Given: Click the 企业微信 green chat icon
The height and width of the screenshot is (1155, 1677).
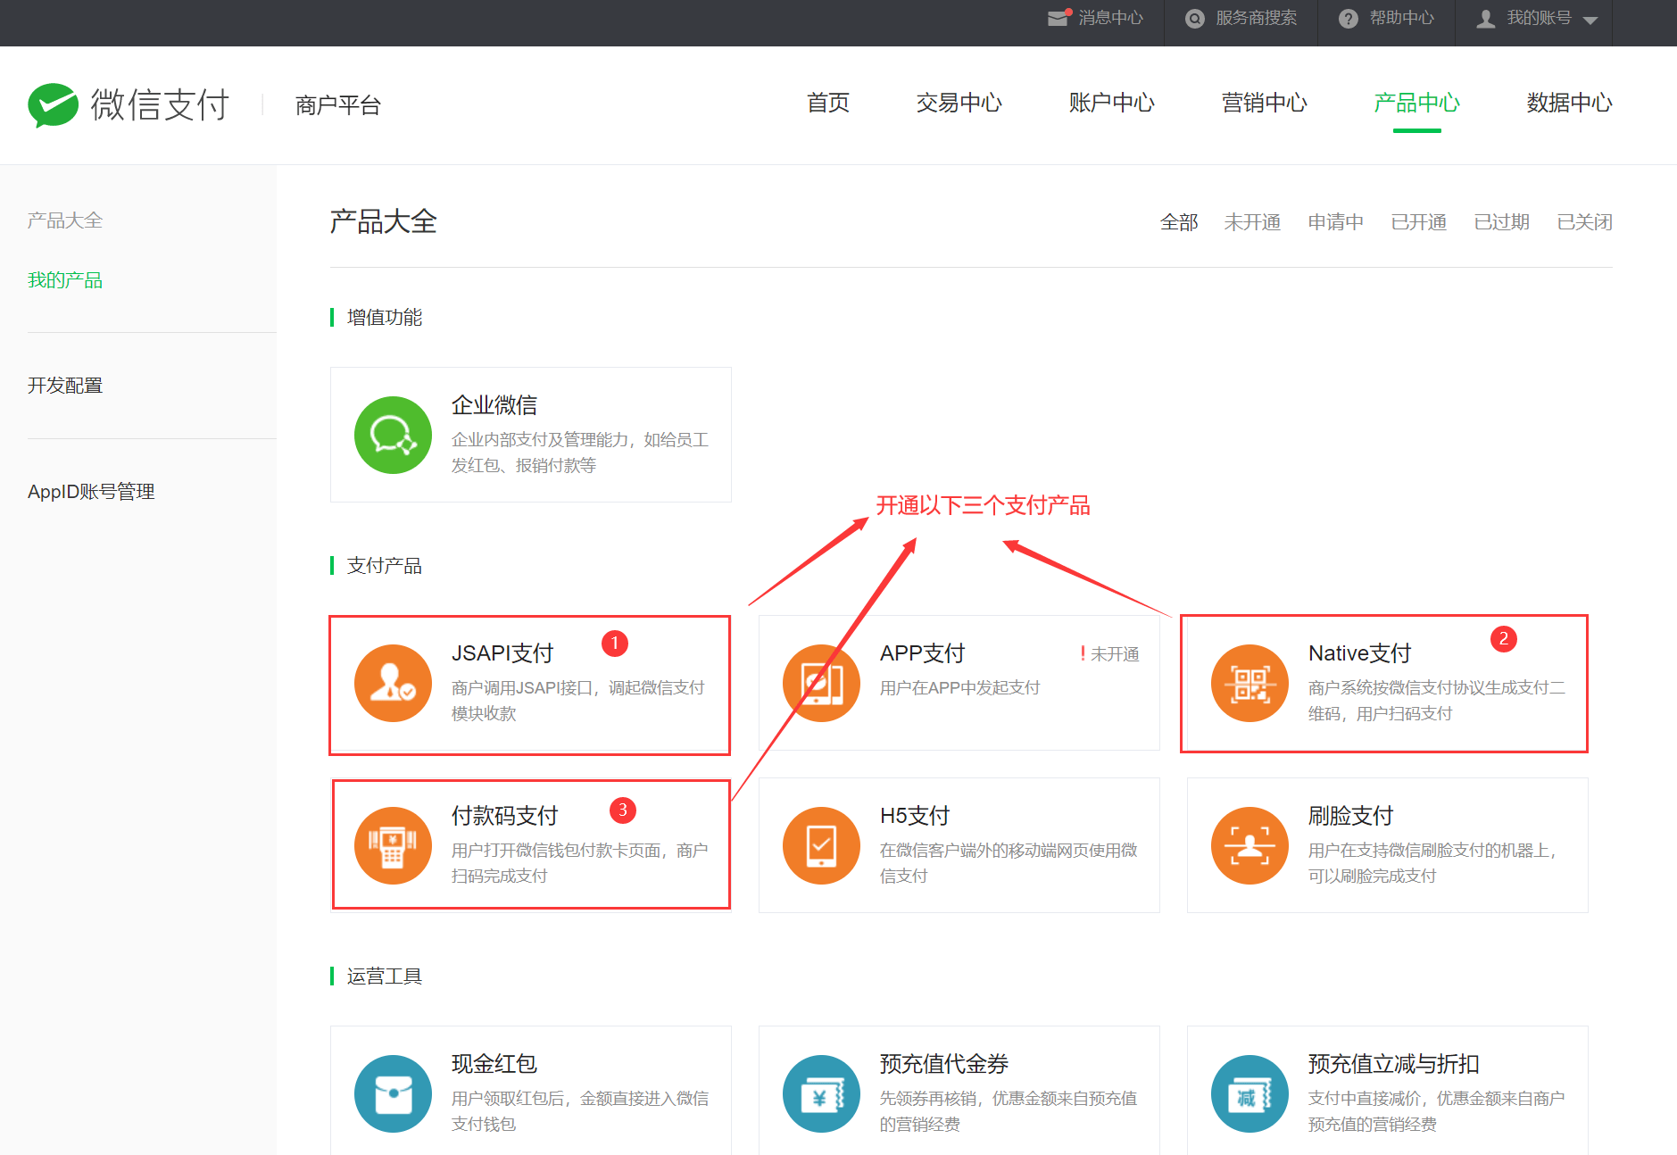Looking at the screenshot, I should coord(393,436).
